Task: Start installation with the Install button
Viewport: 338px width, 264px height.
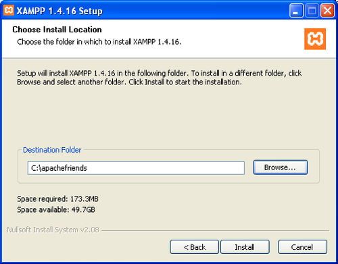Action: [x=245, y=247]
